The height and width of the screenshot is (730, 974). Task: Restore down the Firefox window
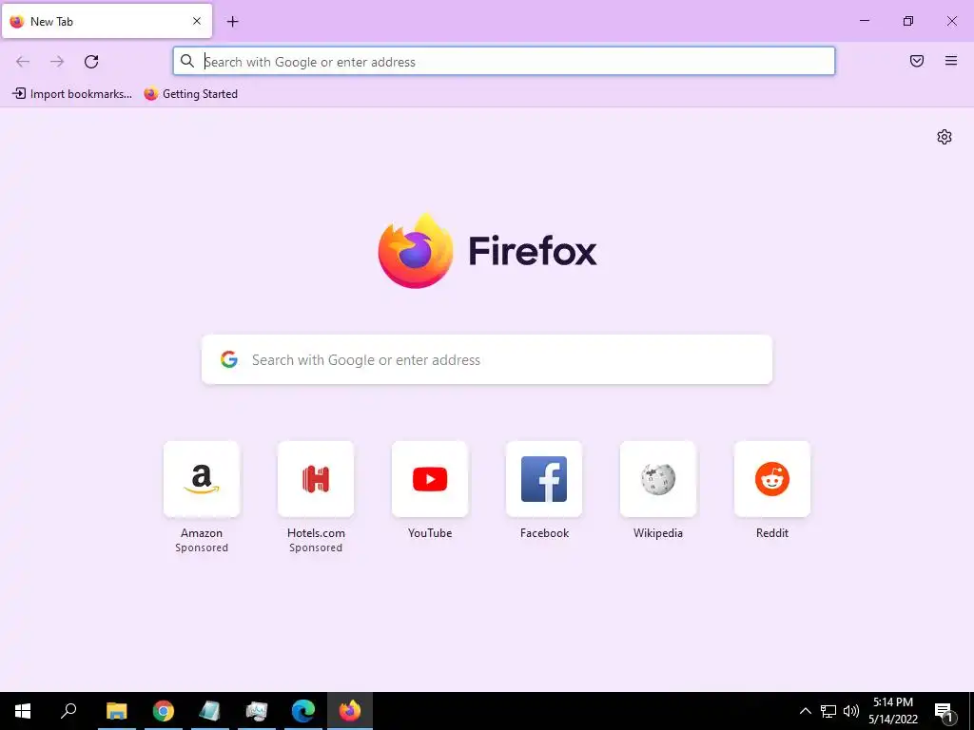(x=908, y=21)
